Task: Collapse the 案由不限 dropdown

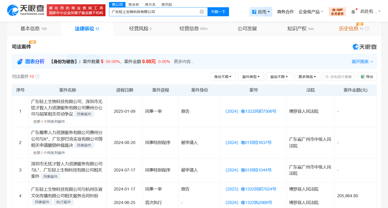Action: [279, 76]
